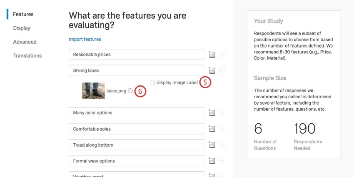Add image to Many color options feature
Viewport: 354px width, 177px height.
[212, 112]
